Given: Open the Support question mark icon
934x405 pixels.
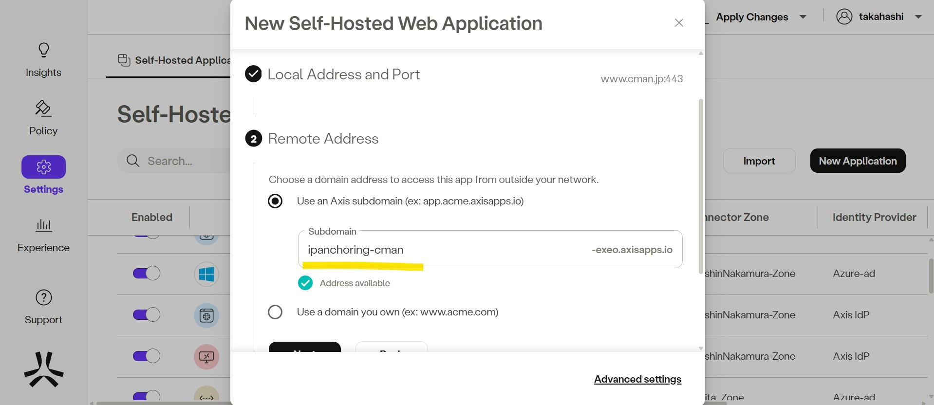Looking at the screenshot, I should tap(44, 297).
